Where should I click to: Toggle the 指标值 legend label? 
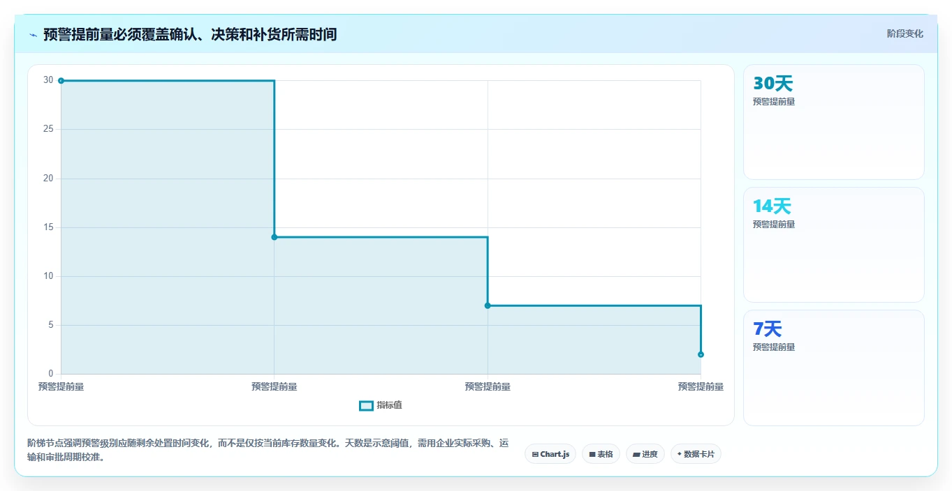pyautogui.click(x=390, y=406)
